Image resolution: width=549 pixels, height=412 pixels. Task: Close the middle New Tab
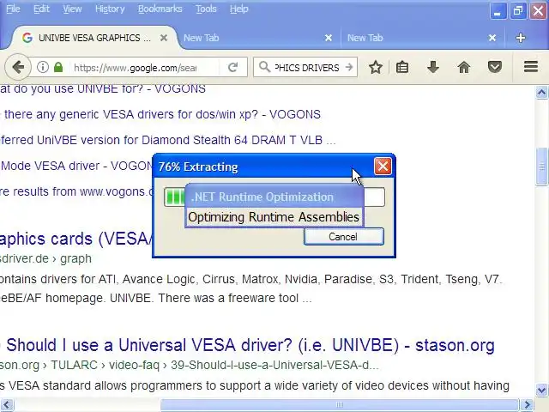(x=328, y=38)
